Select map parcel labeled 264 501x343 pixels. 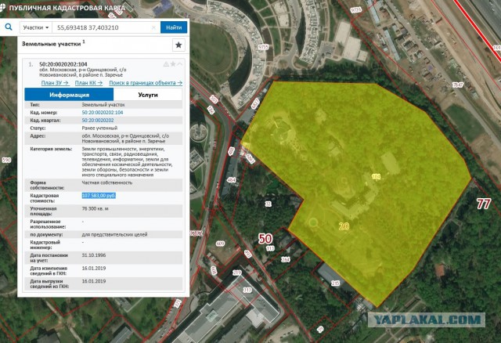[285, 259]
